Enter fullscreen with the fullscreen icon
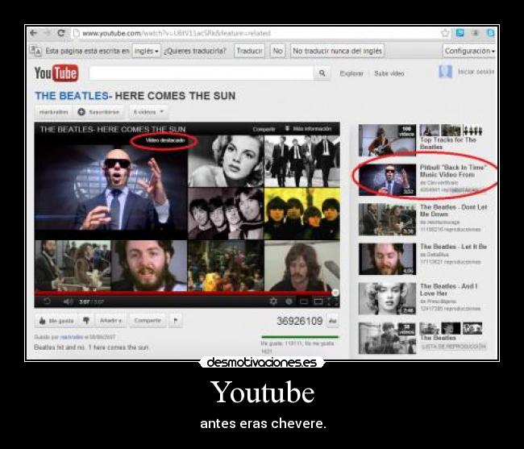The image size is (524, 449). pos(333,301)
